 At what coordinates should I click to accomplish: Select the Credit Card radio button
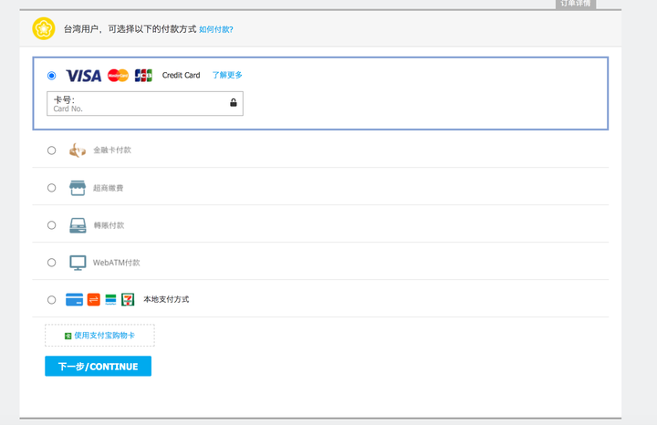coord(51,76)
